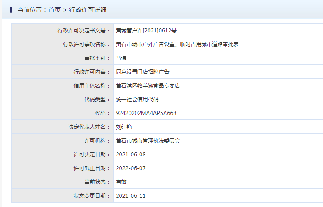Select the code 92420202MA4AP5A668
This screenshot has width=323, height=207.
tap(146, 113)
